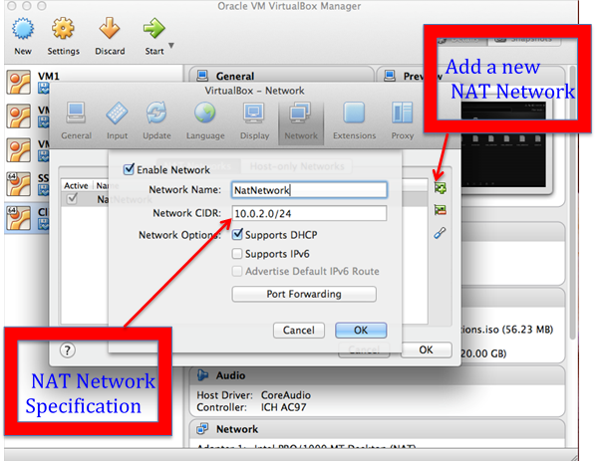Uncheck the Supports DHCP checkbox
The width and height of the screenshot is (597, 463).
click(x=237, y=234)
